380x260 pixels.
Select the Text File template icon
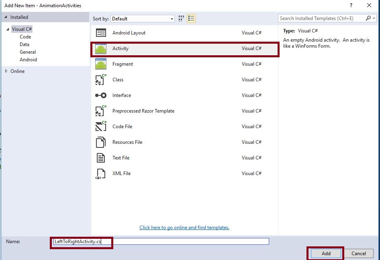tap(101, 158)
